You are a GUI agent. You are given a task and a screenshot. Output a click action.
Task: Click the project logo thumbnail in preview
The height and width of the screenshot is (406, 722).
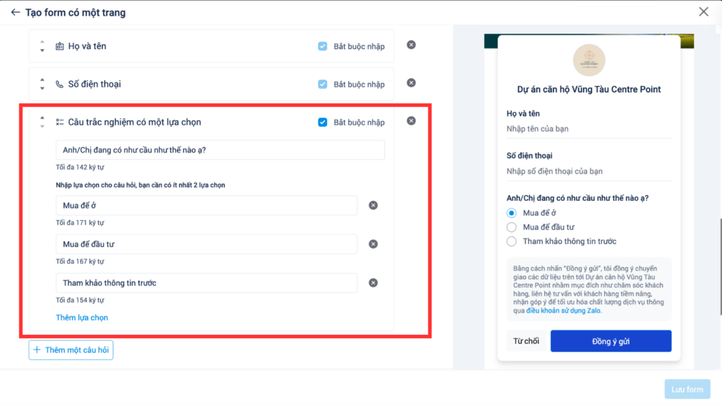pos(589,61)
